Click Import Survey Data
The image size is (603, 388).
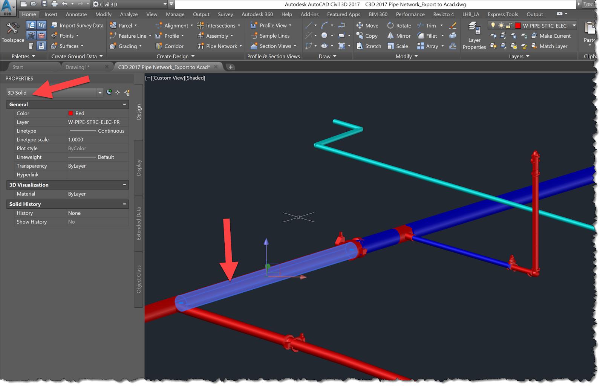[x=77, y=26]
